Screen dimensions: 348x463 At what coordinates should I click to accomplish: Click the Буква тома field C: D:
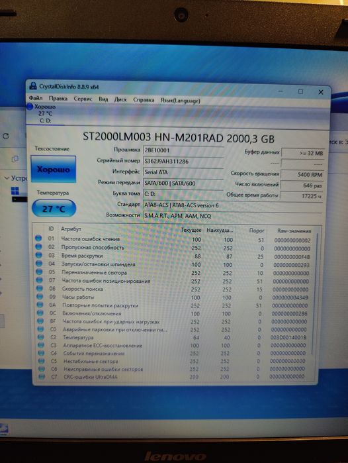pyautogui.click(x=183, y=194)
